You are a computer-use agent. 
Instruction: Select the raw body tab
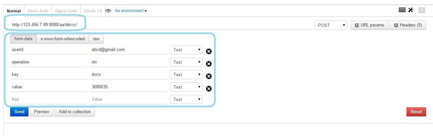[x=96, y=39]
